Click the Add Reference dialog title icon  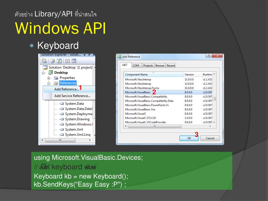tap(119, 57)
